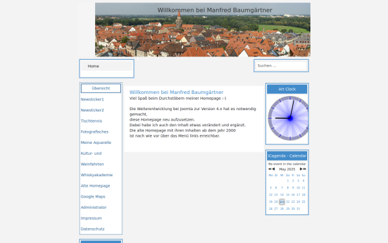Select day 19 in May 2025 calendar

[271, 202]
